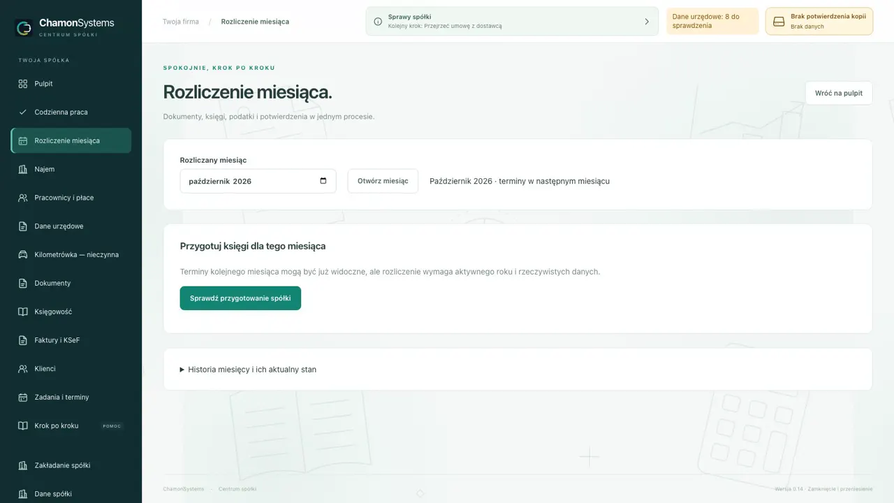The width and height of the screenshot is (894, 503).
Task: Click the Faktury i KSeF invoice icon
Action: coord(23,340)
